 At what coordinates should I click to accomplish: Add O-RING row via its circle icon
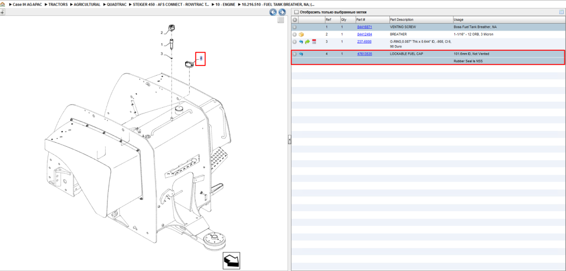[x=294, y=42]
